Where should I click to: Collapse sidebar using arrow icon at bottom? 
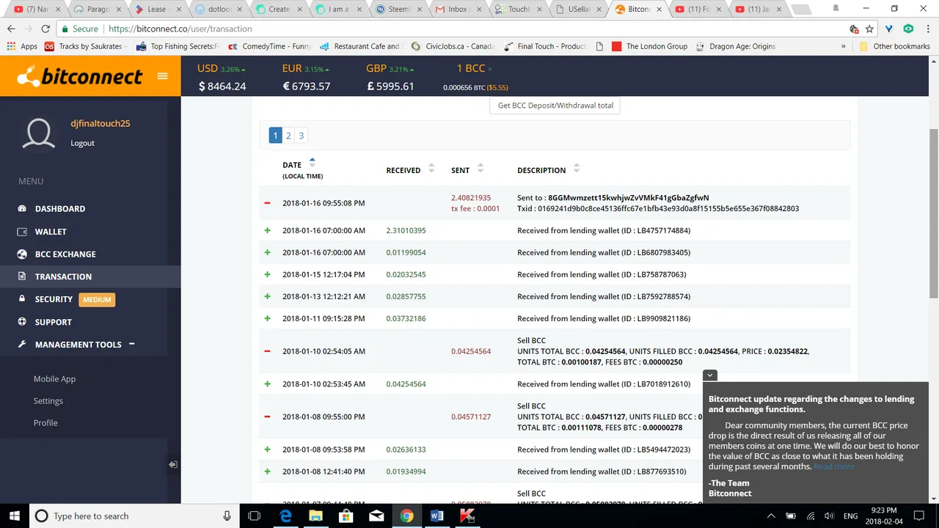tap(172, 464)
